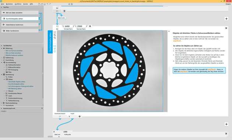232x140 pixels.
Task: Add parameter with plus next to Maximale Fläche
Action: (90, 26)
